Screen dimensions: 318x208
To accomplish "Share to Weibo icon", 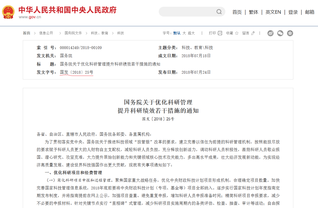I will pyautogui.click(x=270, y=33).
